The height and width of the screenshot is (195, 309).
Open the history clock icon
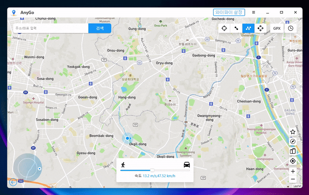tap(290, 28)
